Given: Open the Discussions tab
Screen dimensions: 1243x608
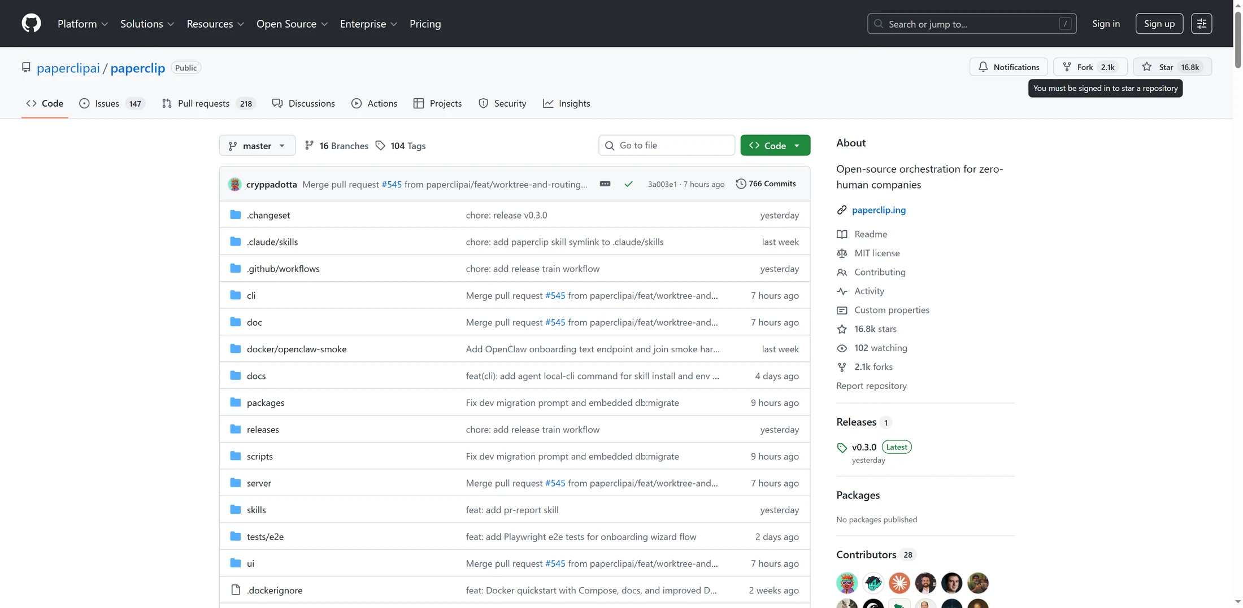Looking at the screenshot, I should 303,103.
